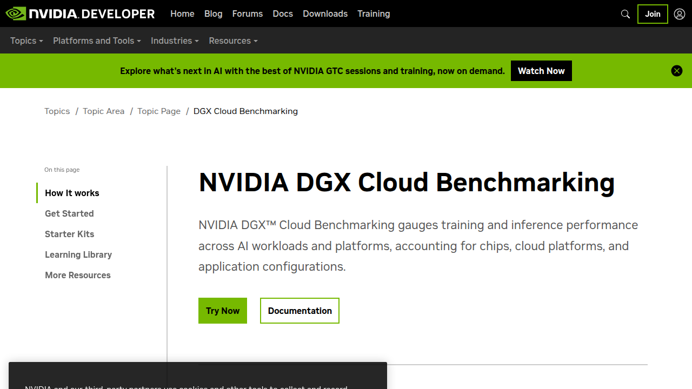The image size is (692, 389).
Task: Open Downloads in the header
Action: 325,14
